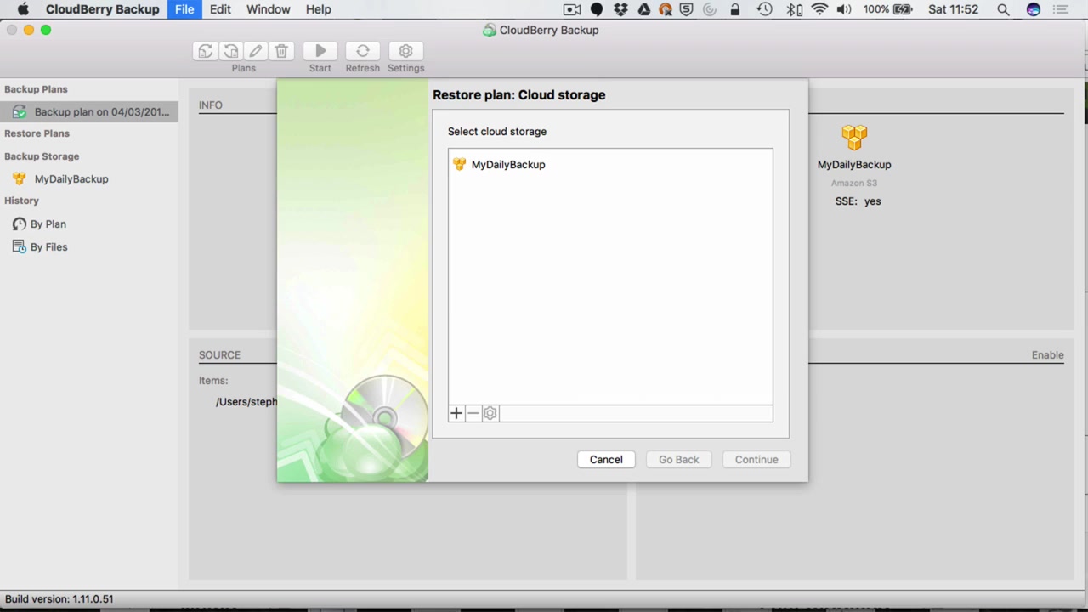Open the Apple menu

[23, 9]
